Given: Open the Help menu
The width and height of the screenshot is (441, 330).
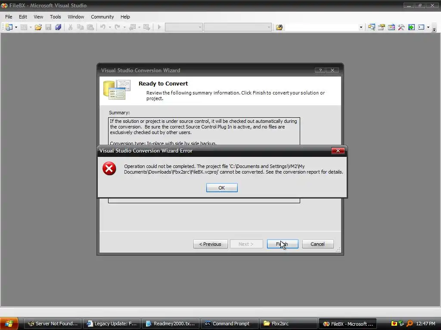Looking at the screenshot, I should coord(125,17).
